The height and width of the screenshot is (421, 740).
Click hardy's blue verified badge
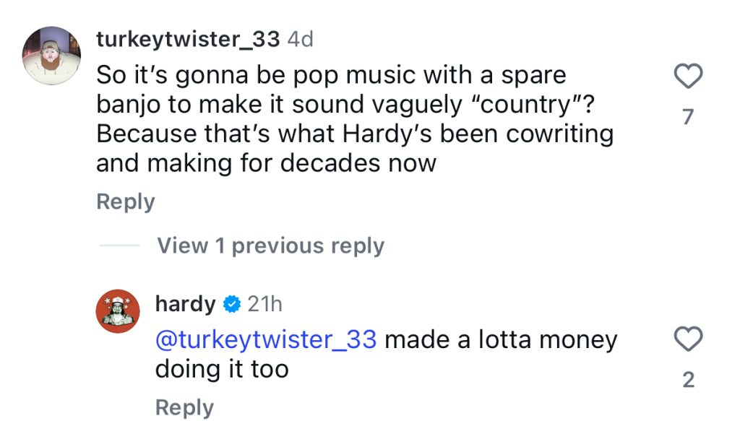[x=231, y=305]
